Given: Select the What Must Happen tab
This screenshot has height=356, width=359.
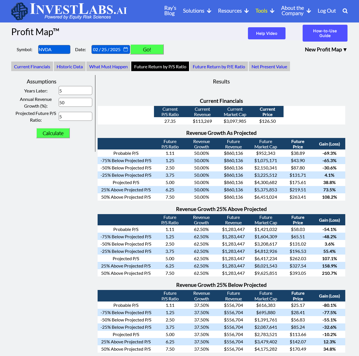Looking at the screenshot, I should point(108,67).
